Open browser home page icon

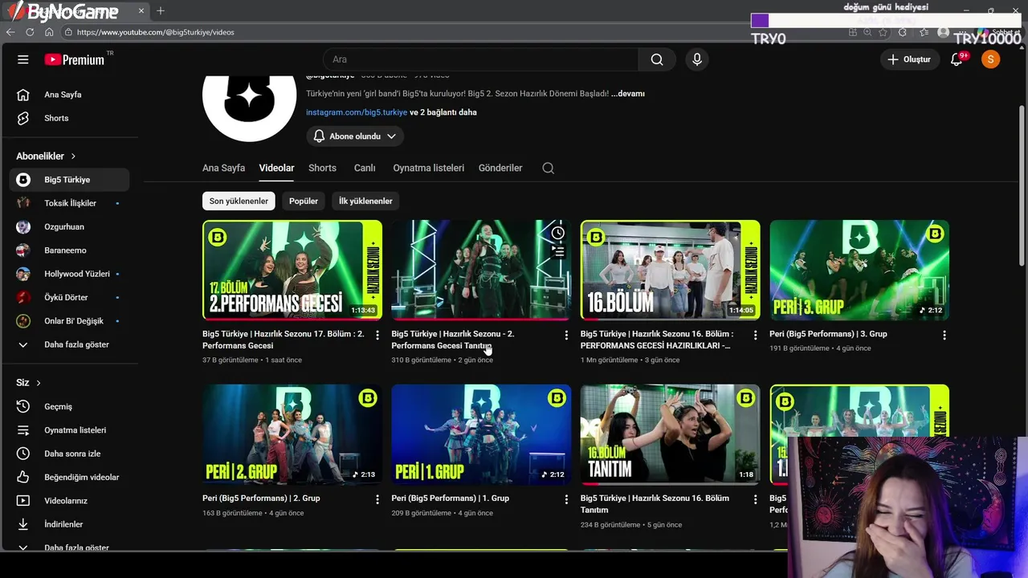(49, 32)
